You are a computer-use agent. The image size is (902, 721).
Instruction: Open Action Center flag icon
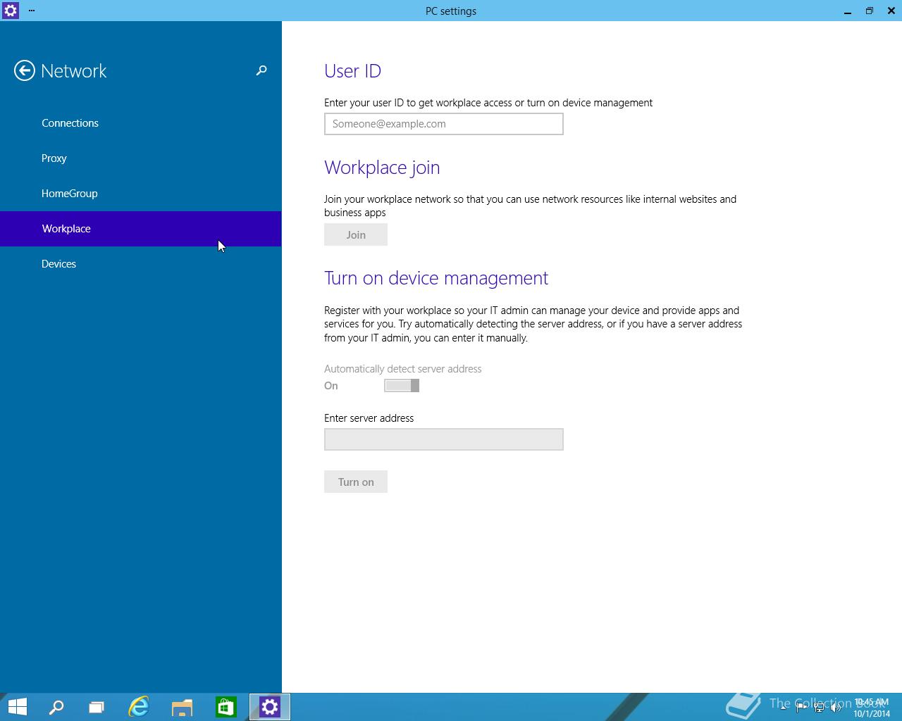(801, 708)
